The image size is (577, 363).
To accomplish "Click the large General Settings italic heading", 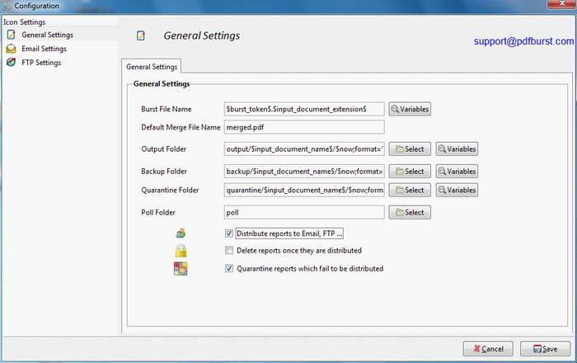I will pyautogui.click(x=202, y=35).
